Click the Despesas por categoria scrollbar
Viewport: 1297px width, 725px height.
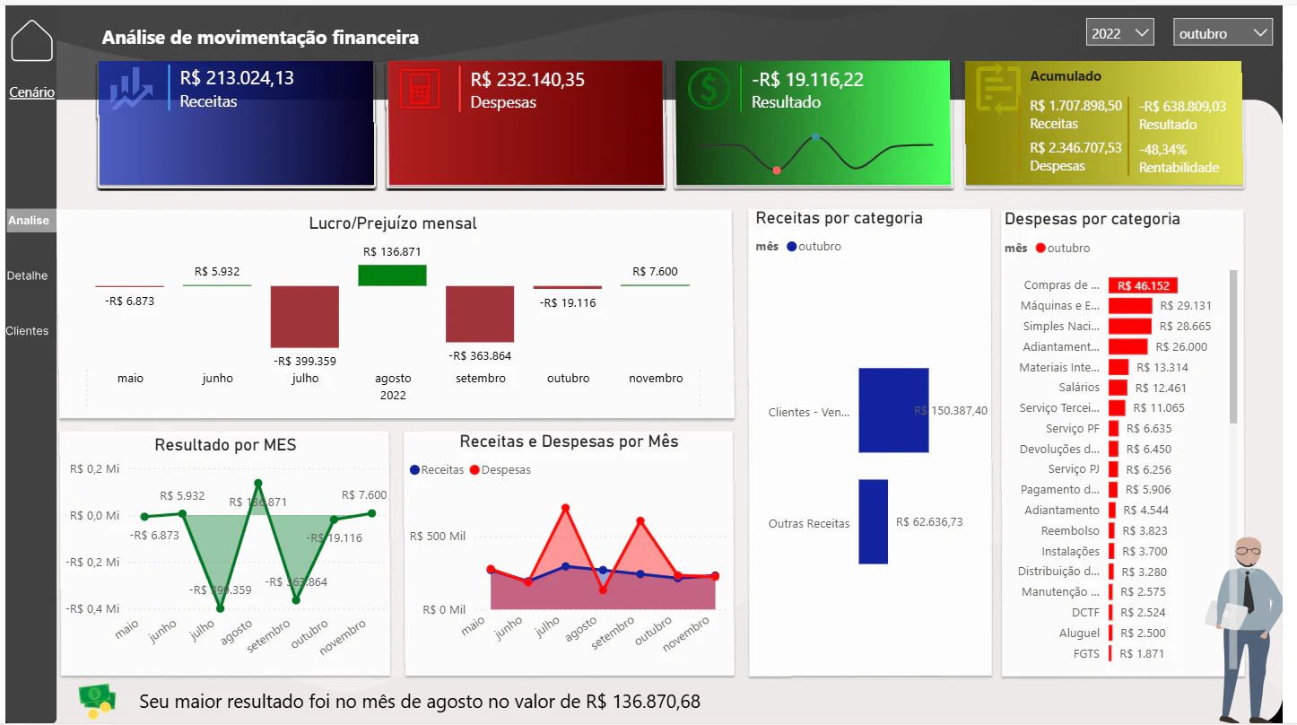coord(1233,346)
